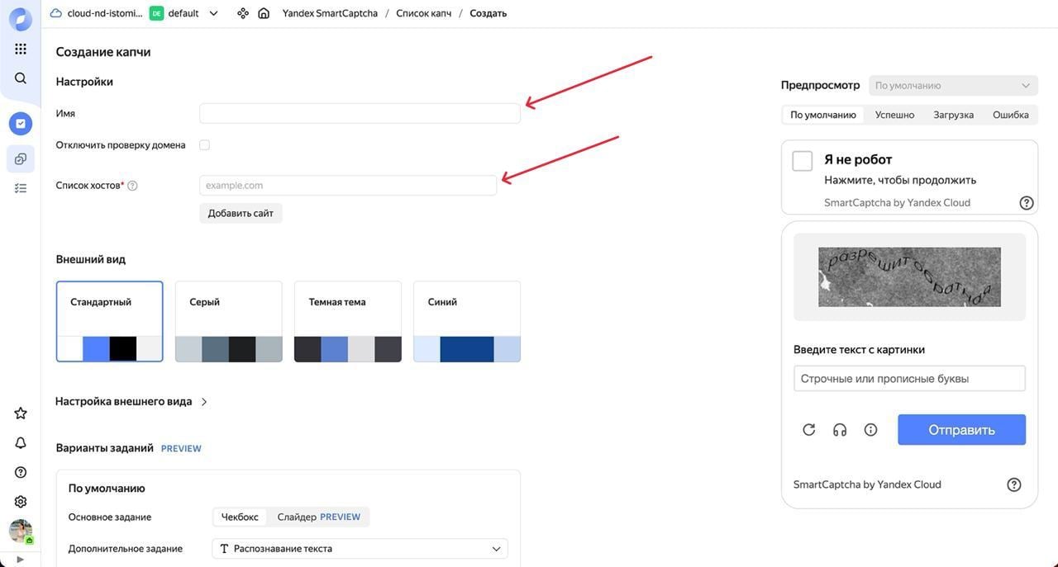The height and width of the screenshot is (567, 1058).
Task: Open the user avatar menu
Action: tap(21, 532)
